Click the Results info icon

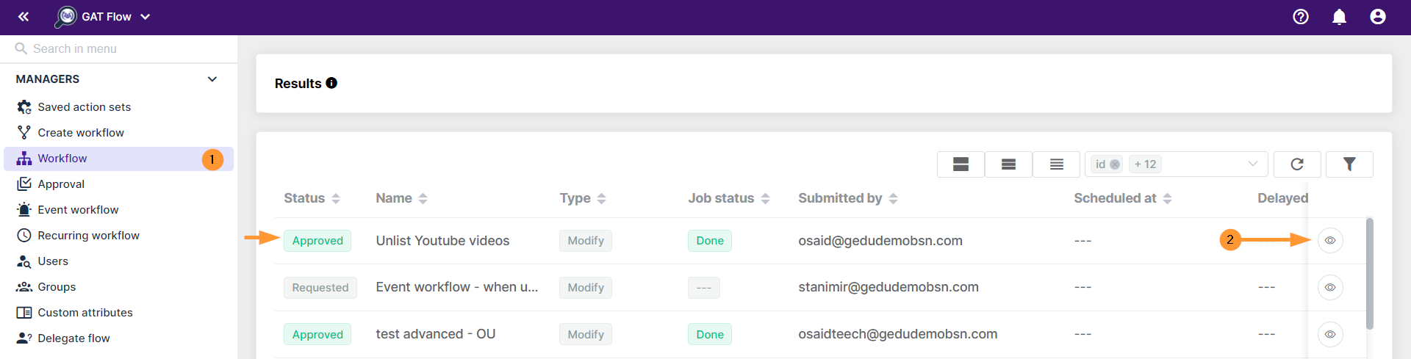(x=331, y=83)
